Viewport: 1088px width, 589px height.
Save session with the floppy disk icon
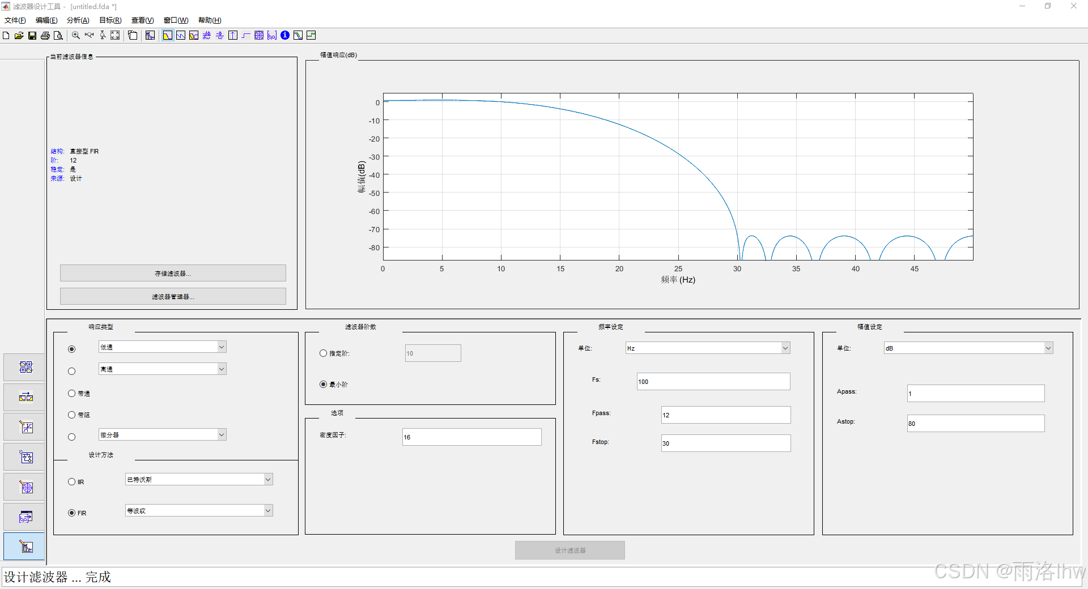[32, 36]
